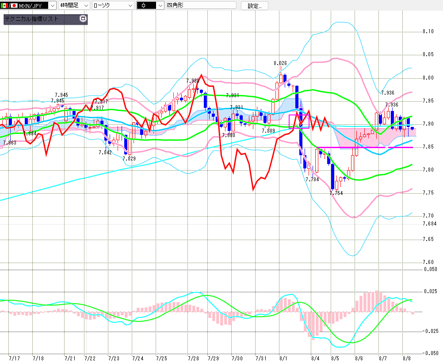
Task: Click the 7.85 price axis label
Action: click(428, 147)
